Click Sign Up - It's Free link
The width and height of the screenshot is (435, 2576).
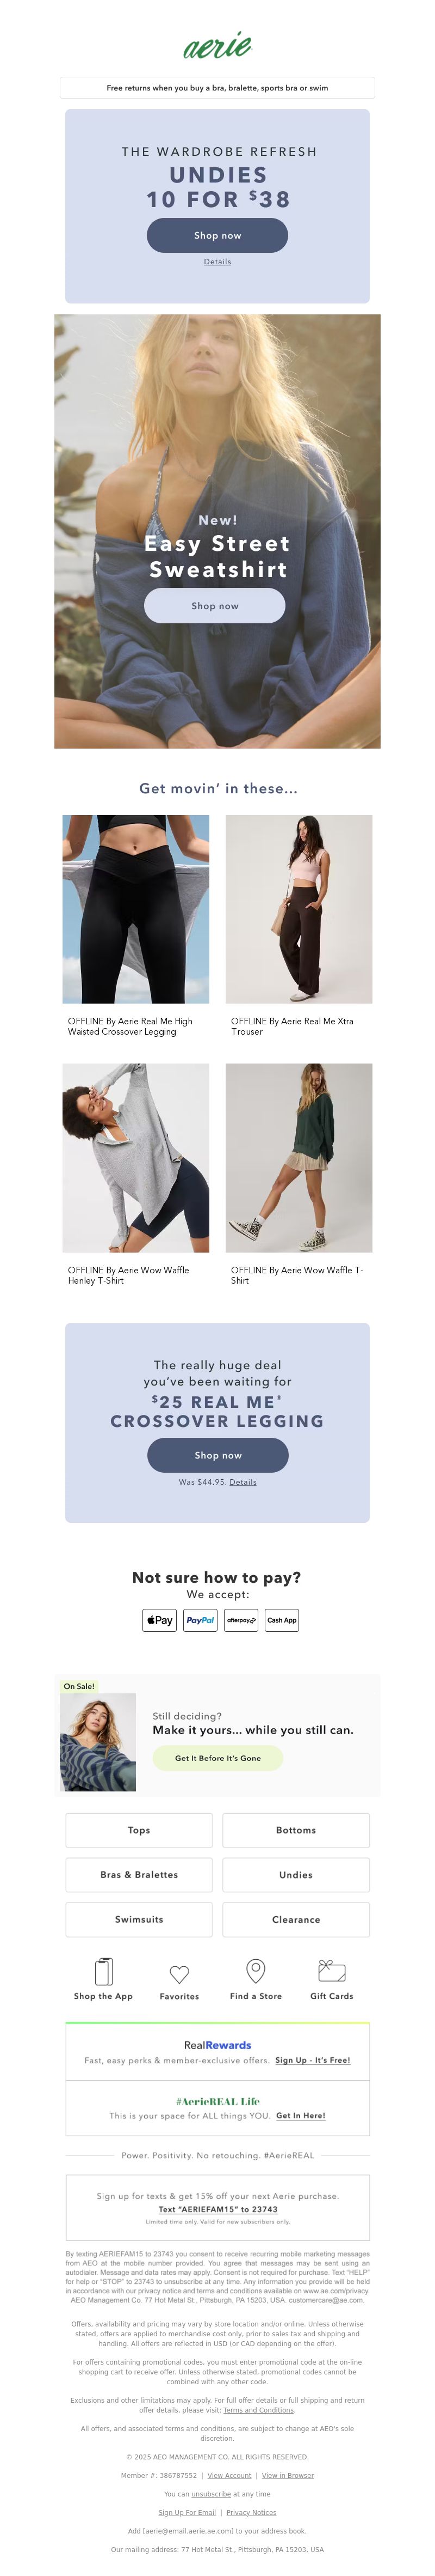[312, 2060]
